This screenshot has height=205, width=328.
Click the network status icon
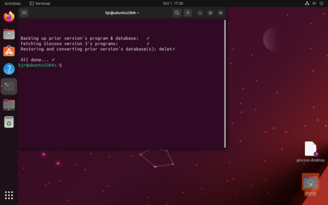click(307, 4)
